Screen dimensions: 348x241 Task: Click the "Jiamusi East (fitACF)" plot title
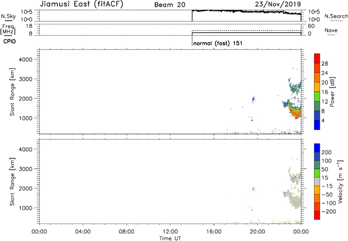coord(81,4)
